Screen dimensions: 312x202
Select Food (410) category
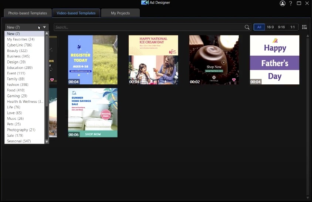[24, 90]
